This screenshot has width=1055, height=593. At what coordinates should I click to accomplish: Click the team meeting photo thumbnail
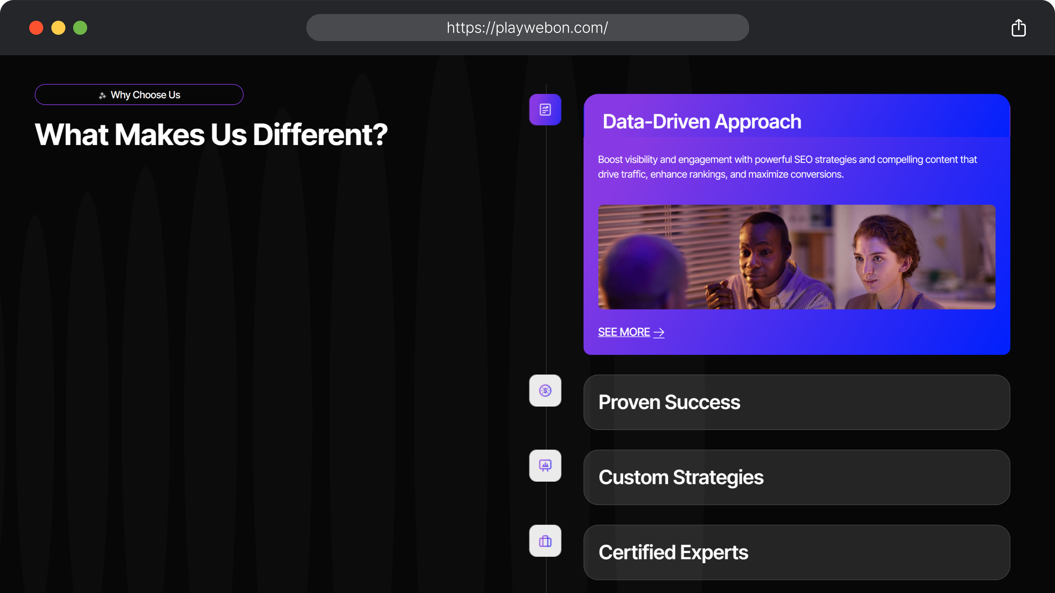click(797, 257)
